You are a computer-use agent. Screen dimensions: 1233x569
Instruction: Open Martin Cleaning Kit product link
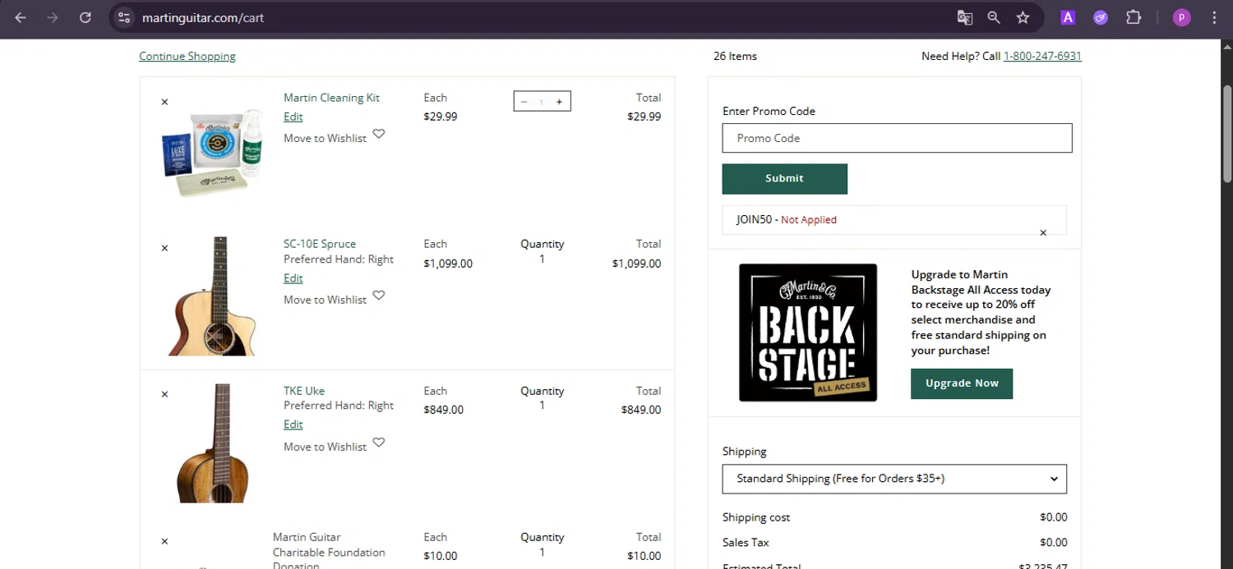coord(331,98)
